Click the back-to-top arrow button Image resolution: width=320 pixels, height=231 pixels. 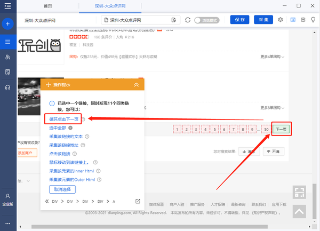pos(299,212)
